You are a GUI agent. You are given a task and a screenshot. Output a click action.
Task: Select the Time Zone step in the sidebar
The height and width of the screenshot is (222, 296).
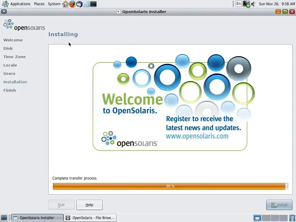pos(14,57)
